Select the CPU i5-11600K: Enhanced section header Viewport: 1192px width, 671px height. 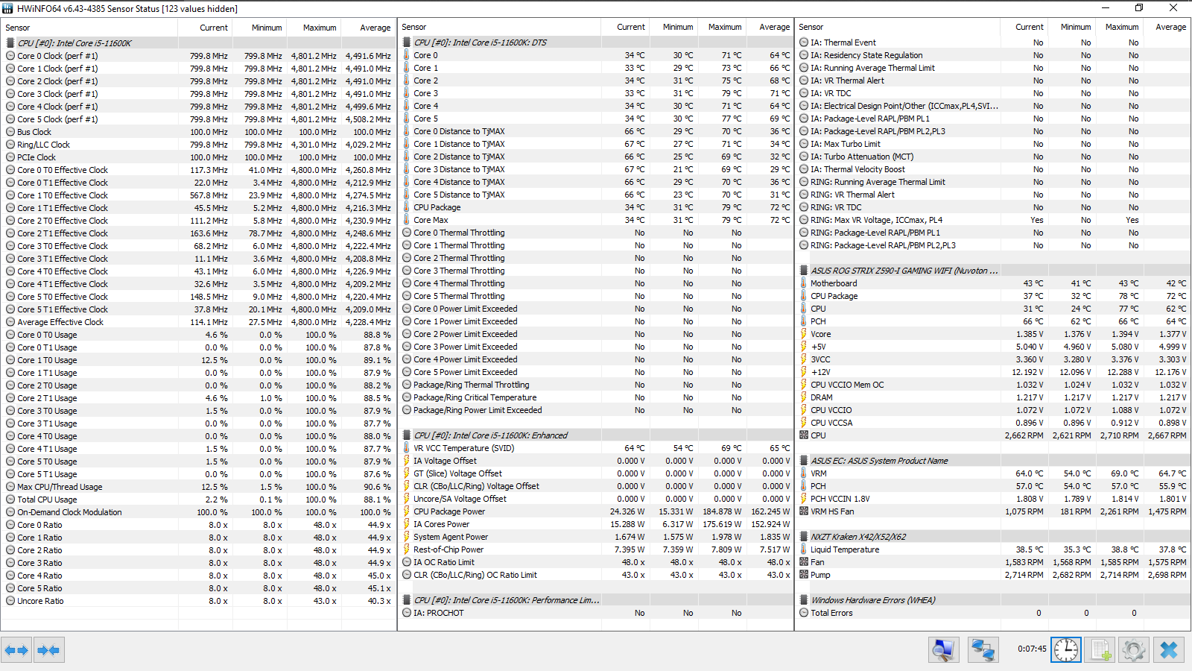click(596, 435)
